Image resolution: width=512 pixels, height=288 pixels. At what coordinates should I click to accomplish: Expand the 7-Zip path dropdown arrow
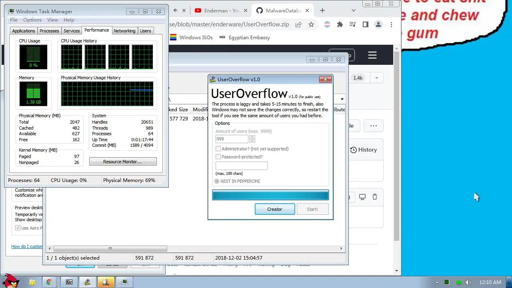tap(342, 99)
